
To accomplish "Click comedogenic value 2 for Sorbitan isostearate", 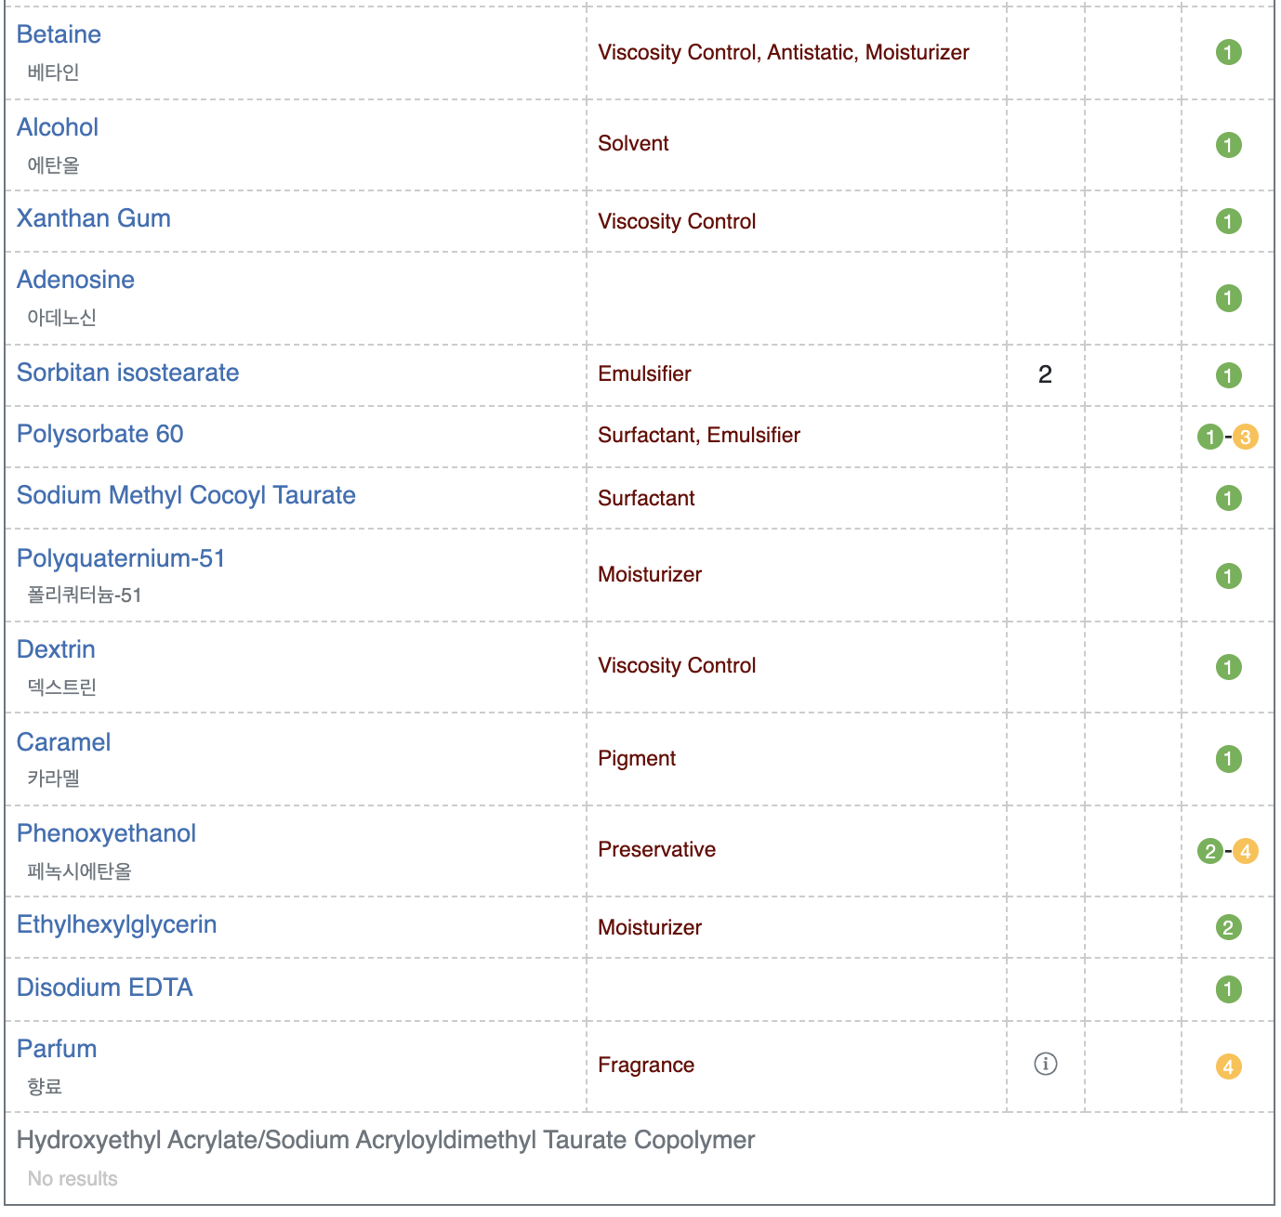I will (1045, 374).
